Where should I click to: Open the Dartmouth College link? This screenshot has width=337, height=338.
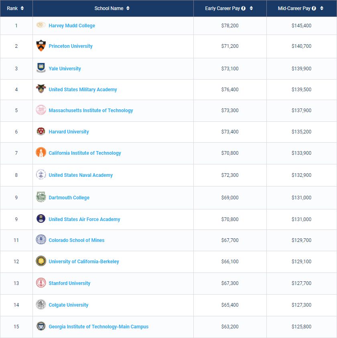pos(69,198)
